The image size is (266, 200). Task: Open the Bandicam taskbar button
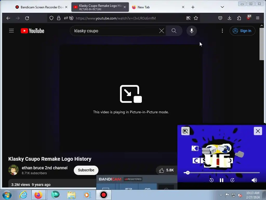103,195
